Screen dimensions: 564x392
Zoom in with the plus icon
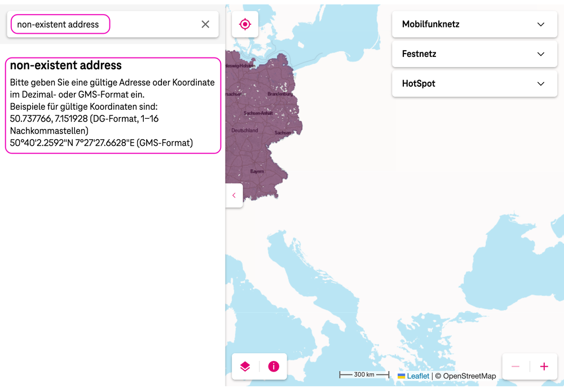[544, 367]
